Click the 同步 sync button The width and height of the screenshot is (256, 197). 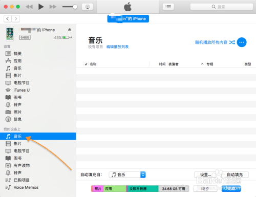(x=205, y=189)
